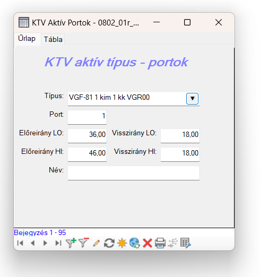
Task: Click the empty Név text field
Action: pyautogui.click(x=134, y=173)
